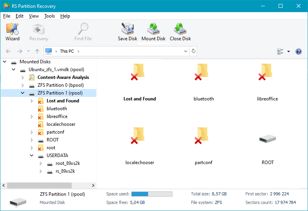Click the magnifier icon of Content-Aware Analysis
The width and height of the screenshot is (308, 211).
[x=32, y=77]
